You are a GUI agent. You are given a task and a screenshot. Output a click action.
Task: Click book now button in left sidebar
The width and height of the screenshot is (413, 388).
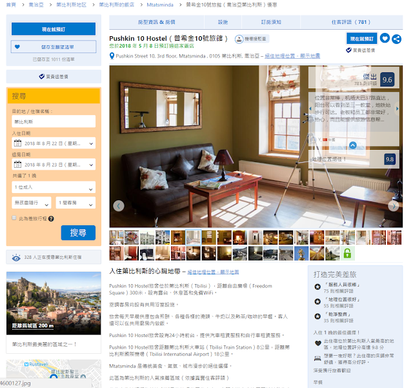(x=54, y=29)
